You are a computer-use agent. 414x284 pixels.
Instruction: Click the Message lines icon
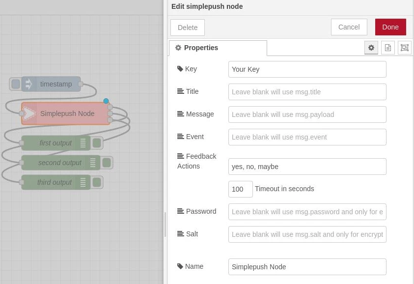tap(181, 114)
